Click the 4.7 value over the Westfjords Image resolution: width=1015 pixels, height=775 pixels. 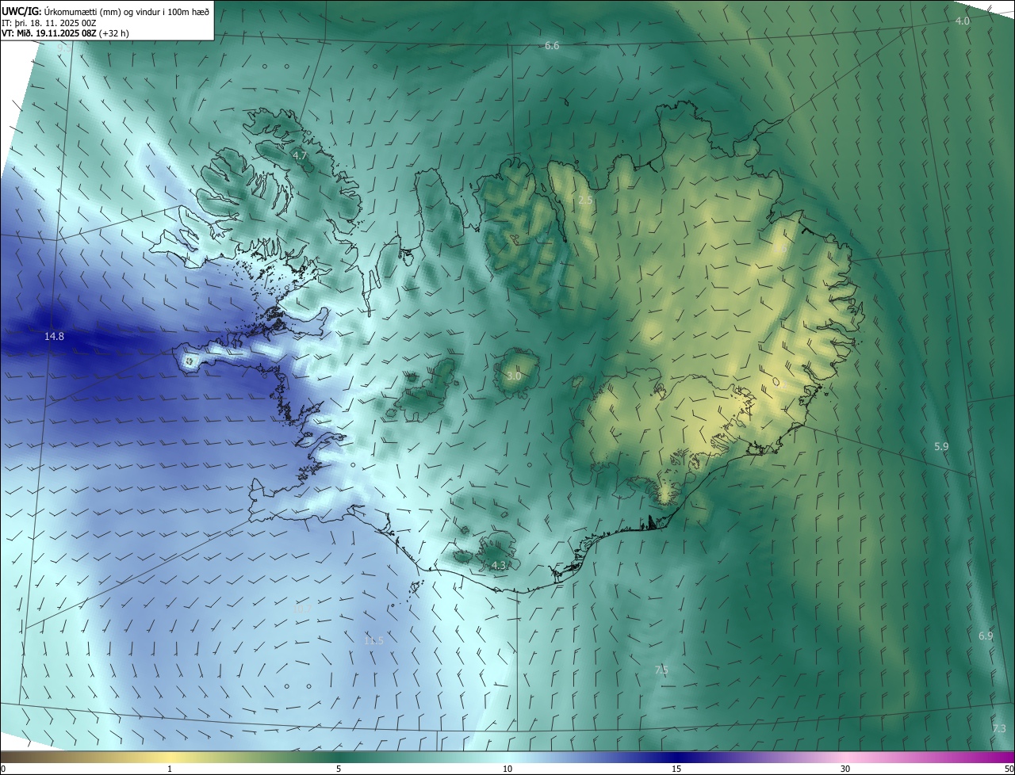click(300, 156)
